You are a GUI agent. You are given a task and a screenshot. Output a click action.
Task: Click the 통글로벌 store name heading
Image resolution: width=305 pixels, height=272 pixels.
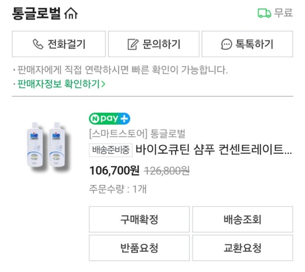pos(37,14)
